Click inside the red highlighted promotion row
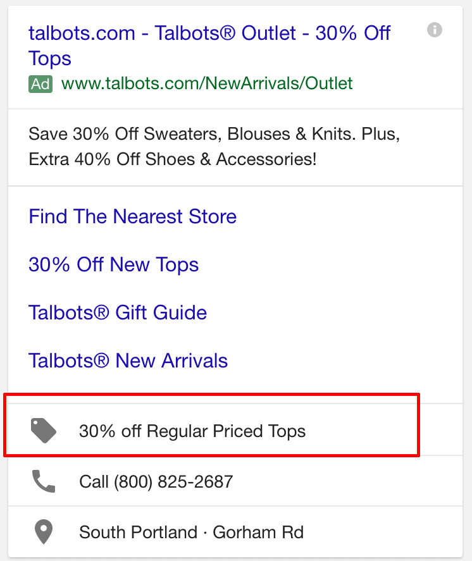This screenshot has width=472, height=561. 209,429
